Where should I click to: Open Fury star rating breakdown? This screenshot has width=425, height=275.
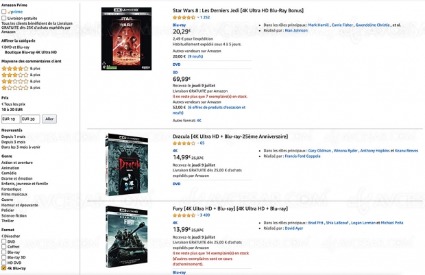[182, 215]
